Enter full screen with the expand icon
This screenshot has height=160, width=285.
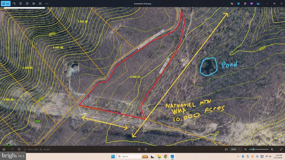[x=281, y=149]
